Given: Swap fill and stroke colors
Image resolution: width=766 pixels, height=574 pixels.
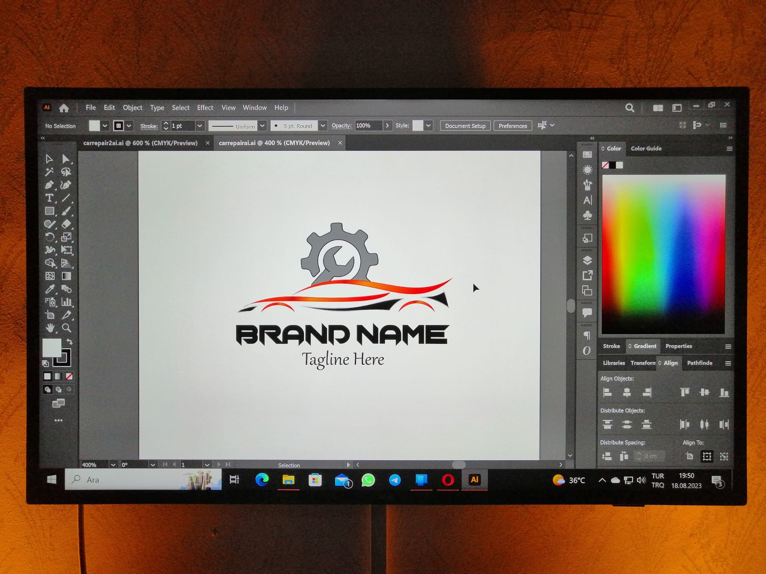Looking at the screenshot, I should tap(70, 341).
